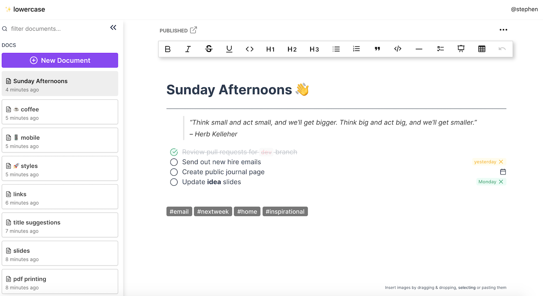
Task: Add a task checklist item
Action: (440, 49)
